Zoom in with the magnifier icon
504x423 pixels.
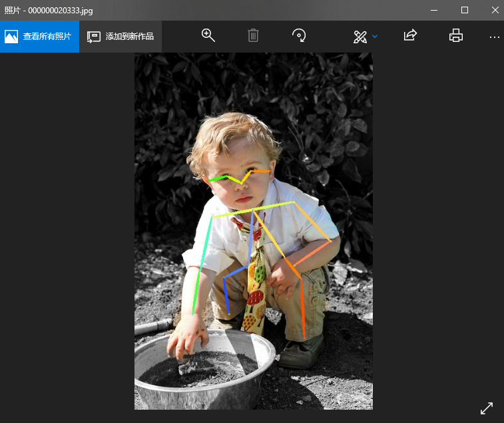point(208,35)
